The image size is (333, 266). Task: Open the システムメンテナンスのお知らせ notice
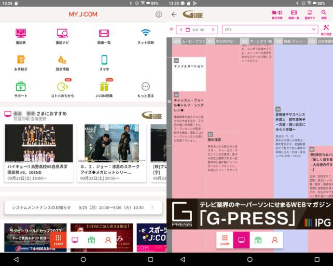click(x=83, y=207)
